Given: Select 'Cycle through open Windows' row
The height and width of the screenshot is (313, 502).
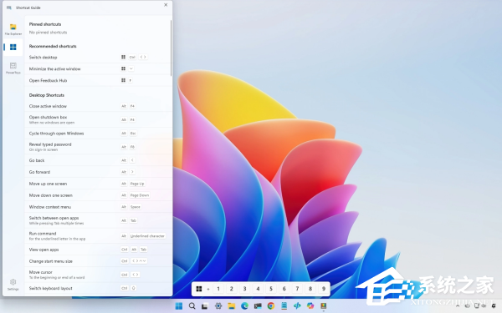Looking at the screenshot, I should (98, 134).
